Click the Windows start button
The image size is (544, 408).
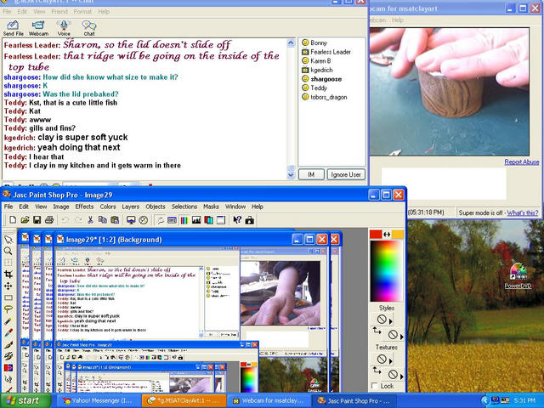(x=25, y=400)
